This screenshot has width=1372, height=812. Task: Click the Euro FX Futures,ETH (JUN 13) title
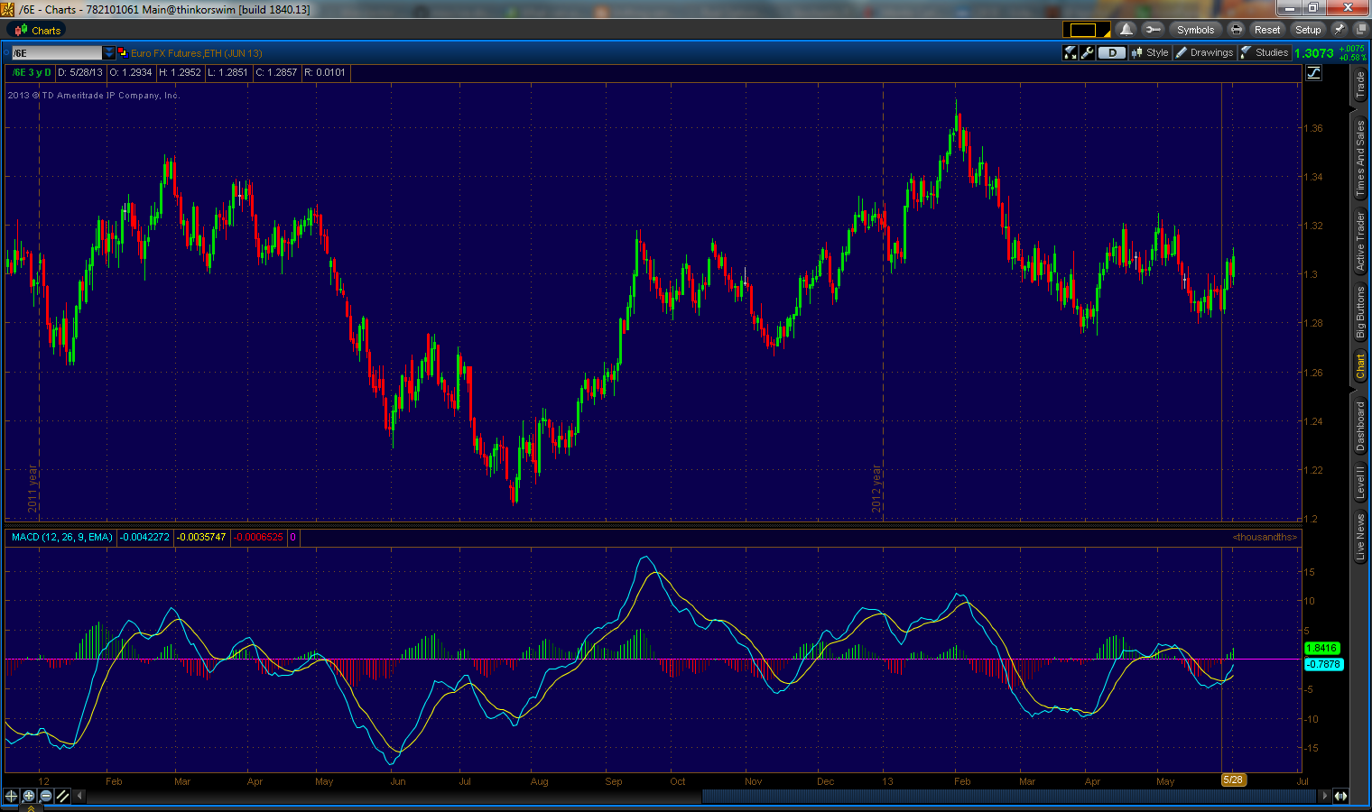197,53
